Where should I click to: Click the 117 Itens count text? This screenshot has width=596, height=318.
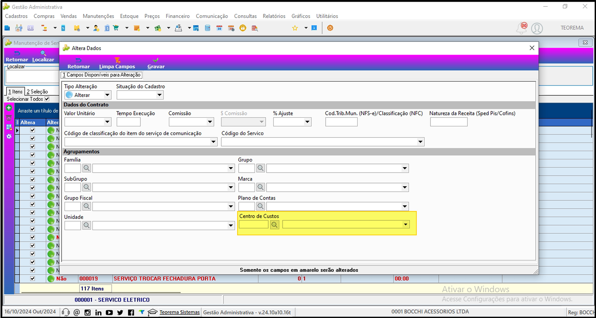(x=92, y=288)
